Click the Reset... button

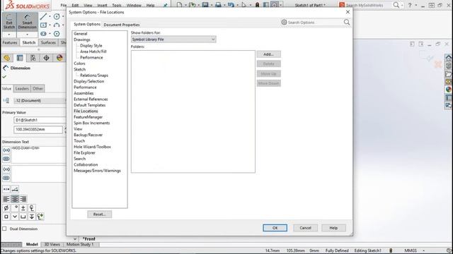coord(99,214)
